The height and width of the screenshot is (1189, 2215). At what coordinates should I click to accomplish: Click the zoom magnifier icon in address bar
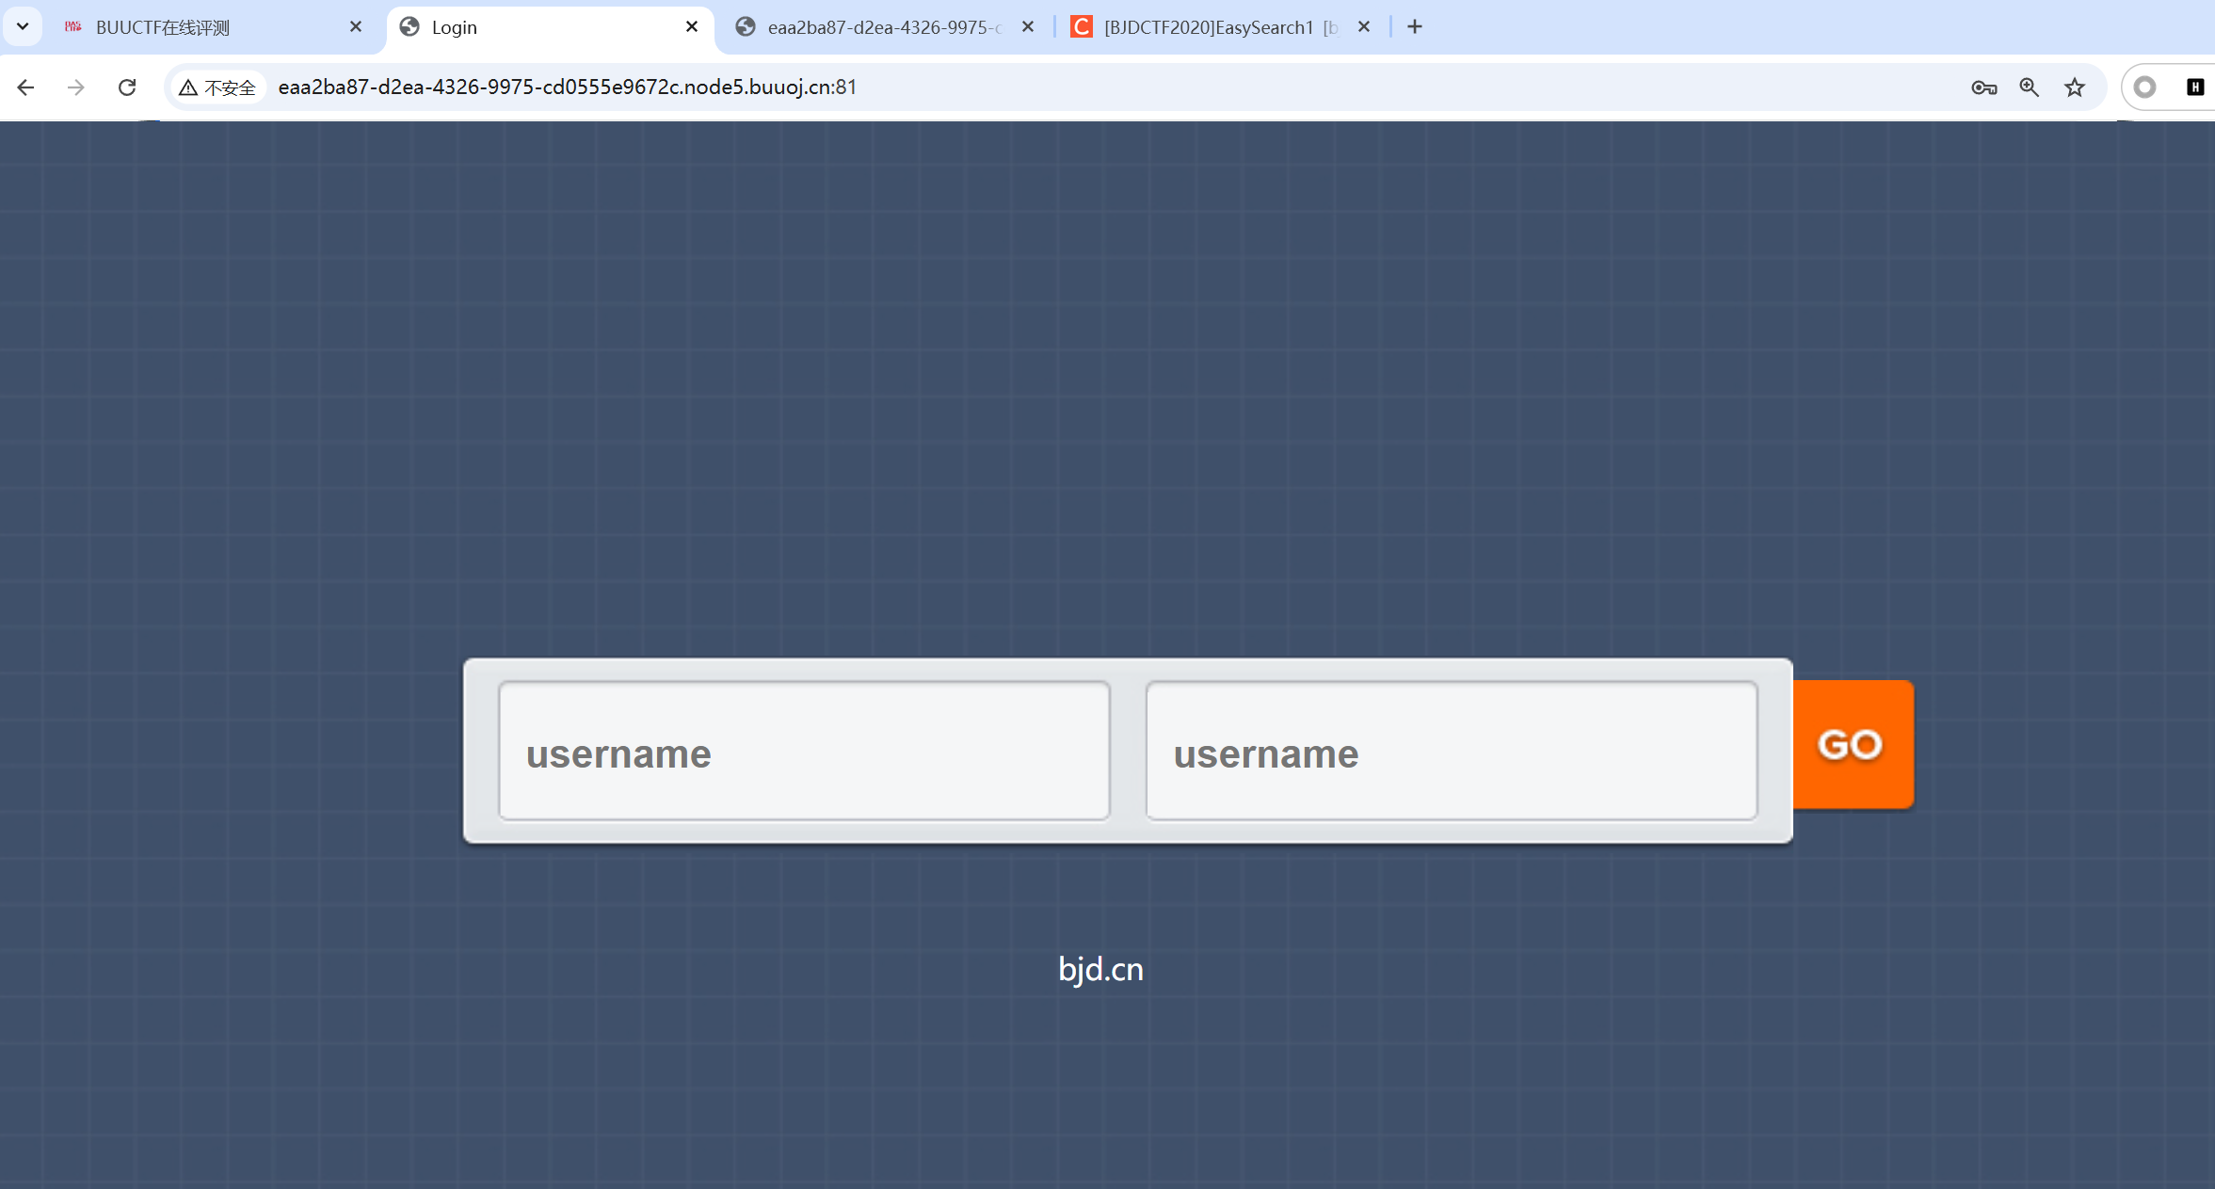coord(2029,87)
